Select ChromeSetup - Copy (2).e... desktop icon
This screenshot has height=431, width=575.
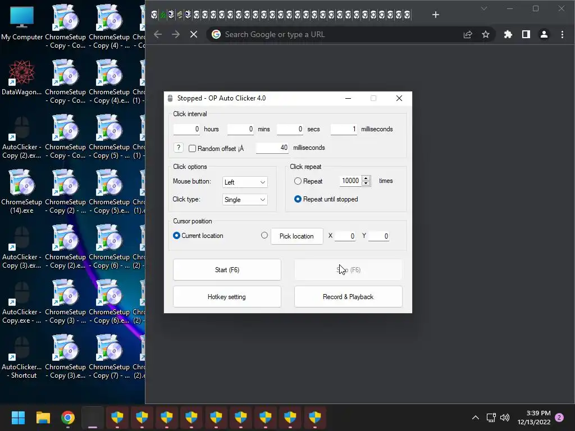point(65,247)
